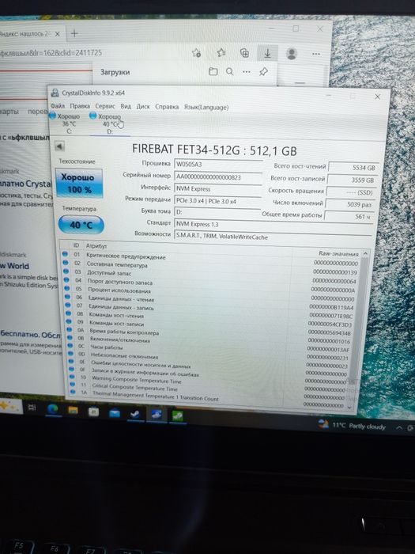This screenshot has width=415, height=554.
Task: Open the Правка menu
Action: (x=80, y=106)
